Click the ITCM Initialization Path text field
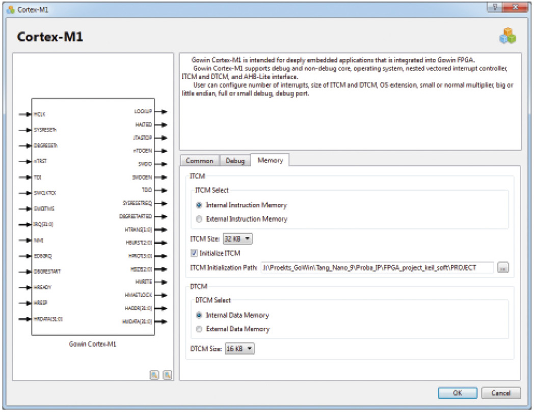The width and height of the screenshot is (534, 412). (377, 268)
